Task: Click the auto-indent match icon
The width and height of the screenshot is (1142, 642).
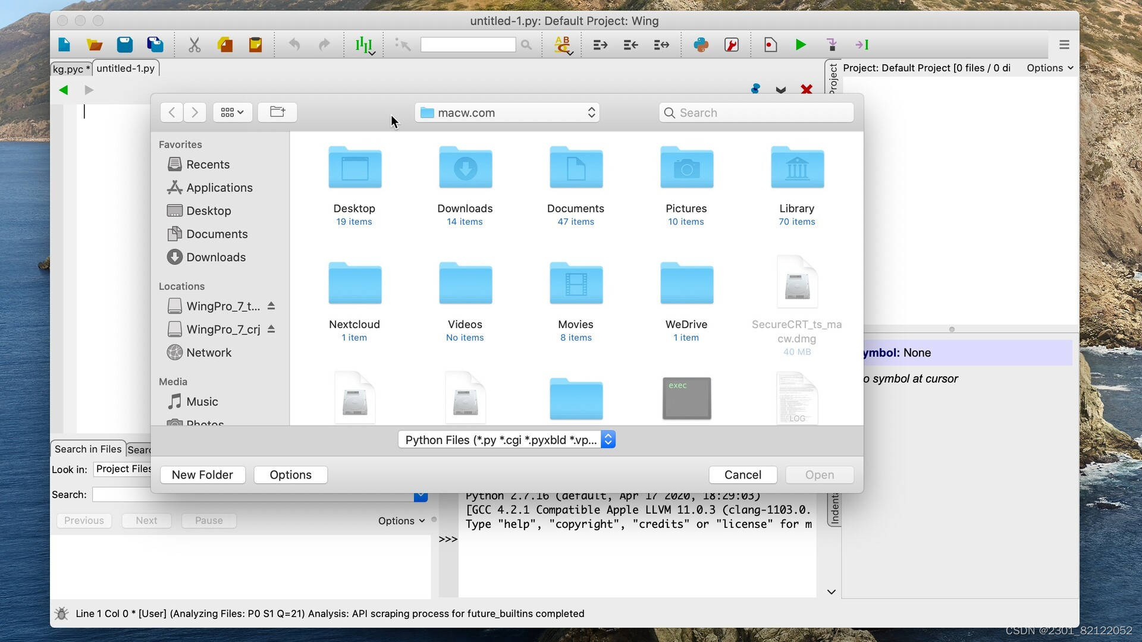Action: (661, 45)
